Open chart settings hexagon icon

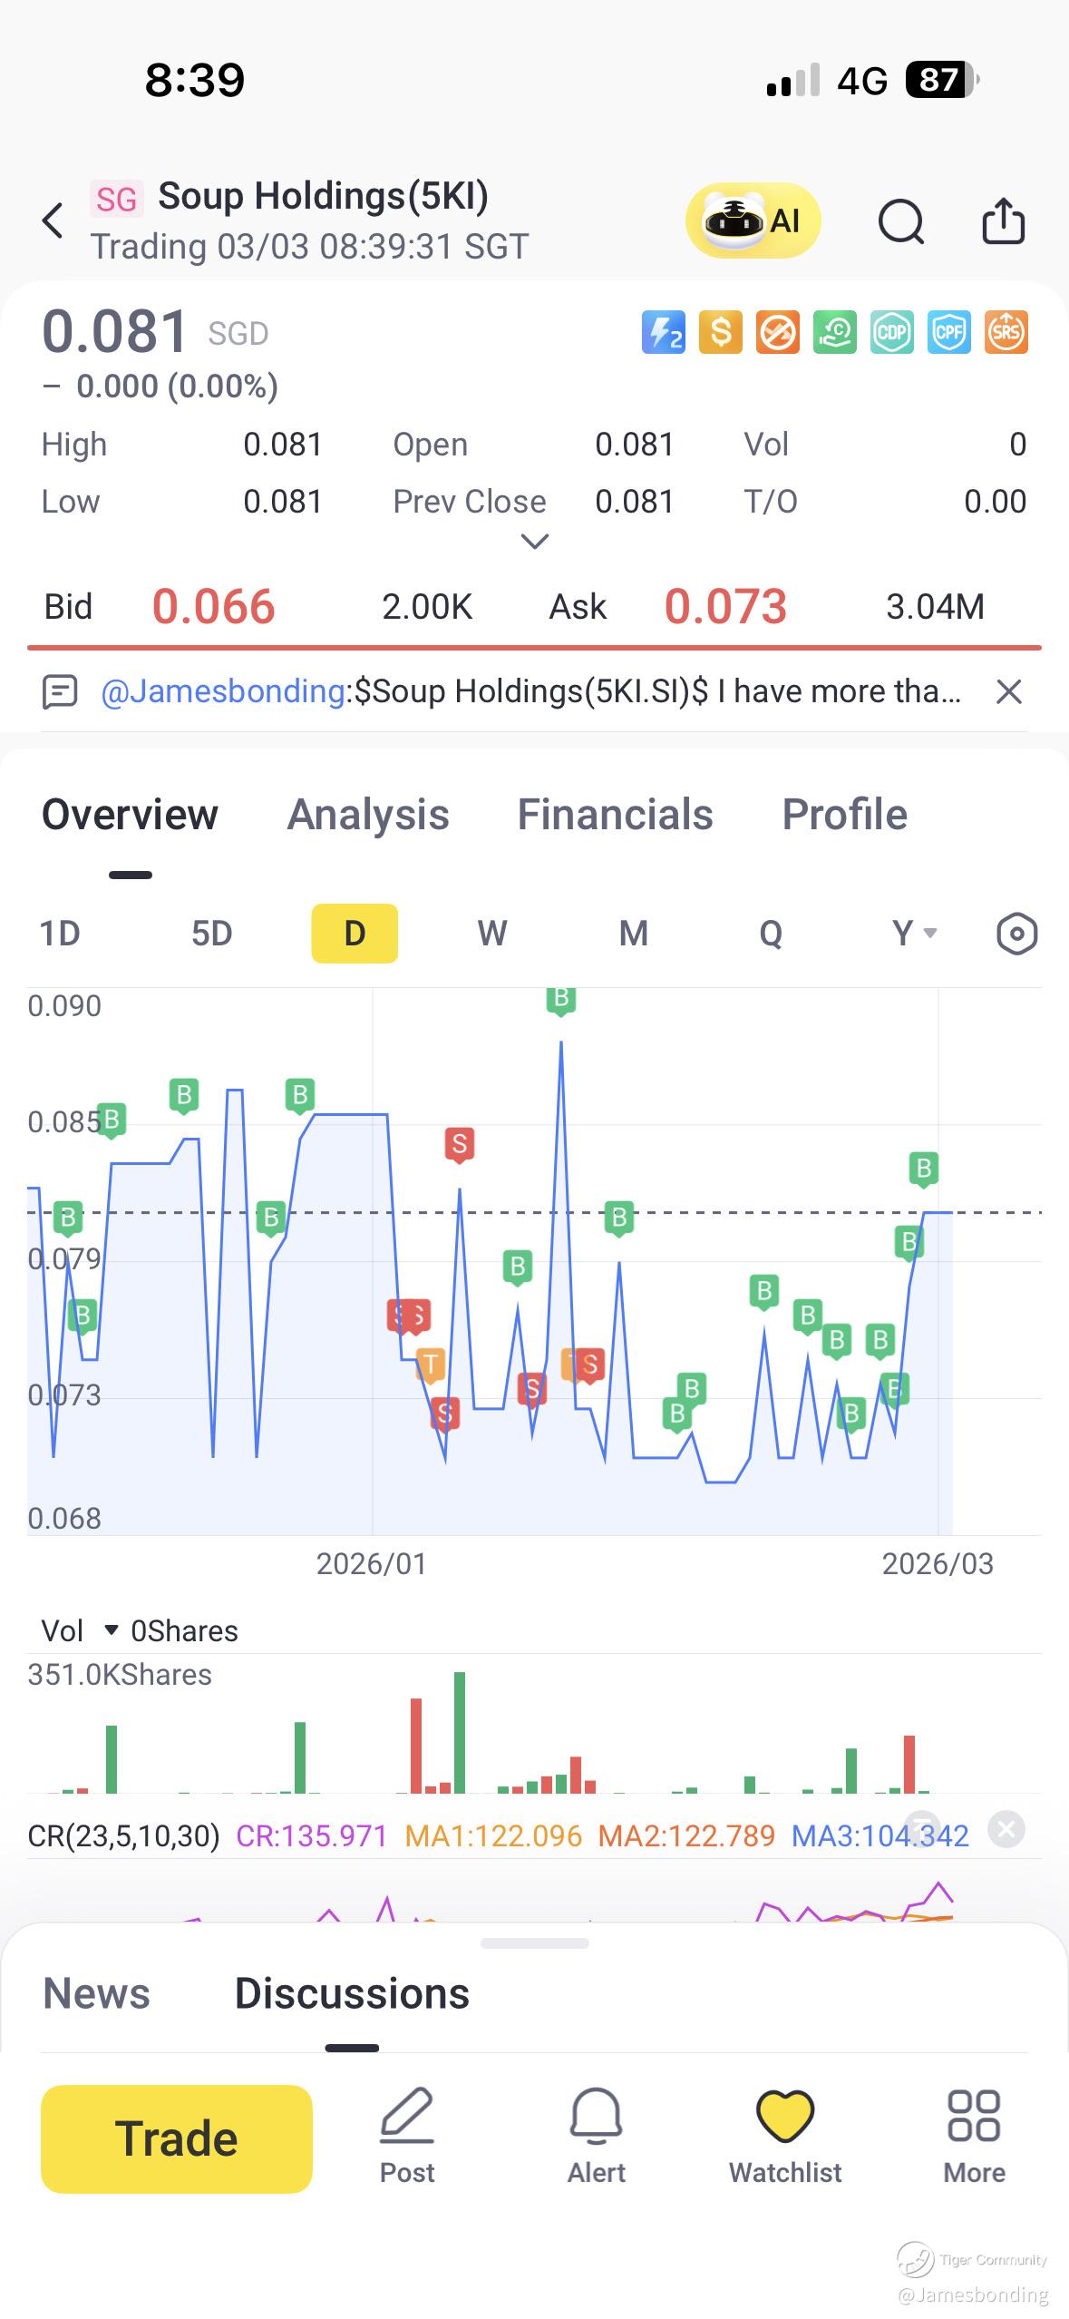pyautogui.click(x=1016, y=934)
